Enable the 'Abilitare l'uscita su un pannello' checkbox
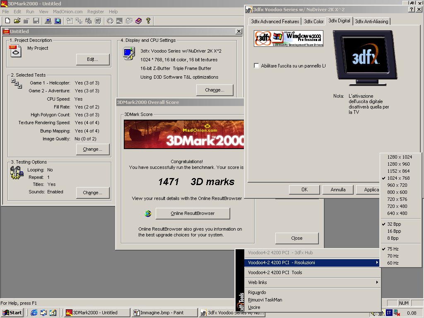This screenshot has width=424, height=318. click(257, 66)
